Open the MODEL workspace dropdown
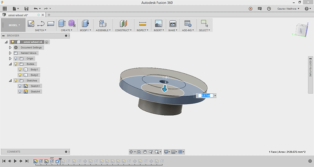This screenshot has height=167, width=314. click(15, 25)
